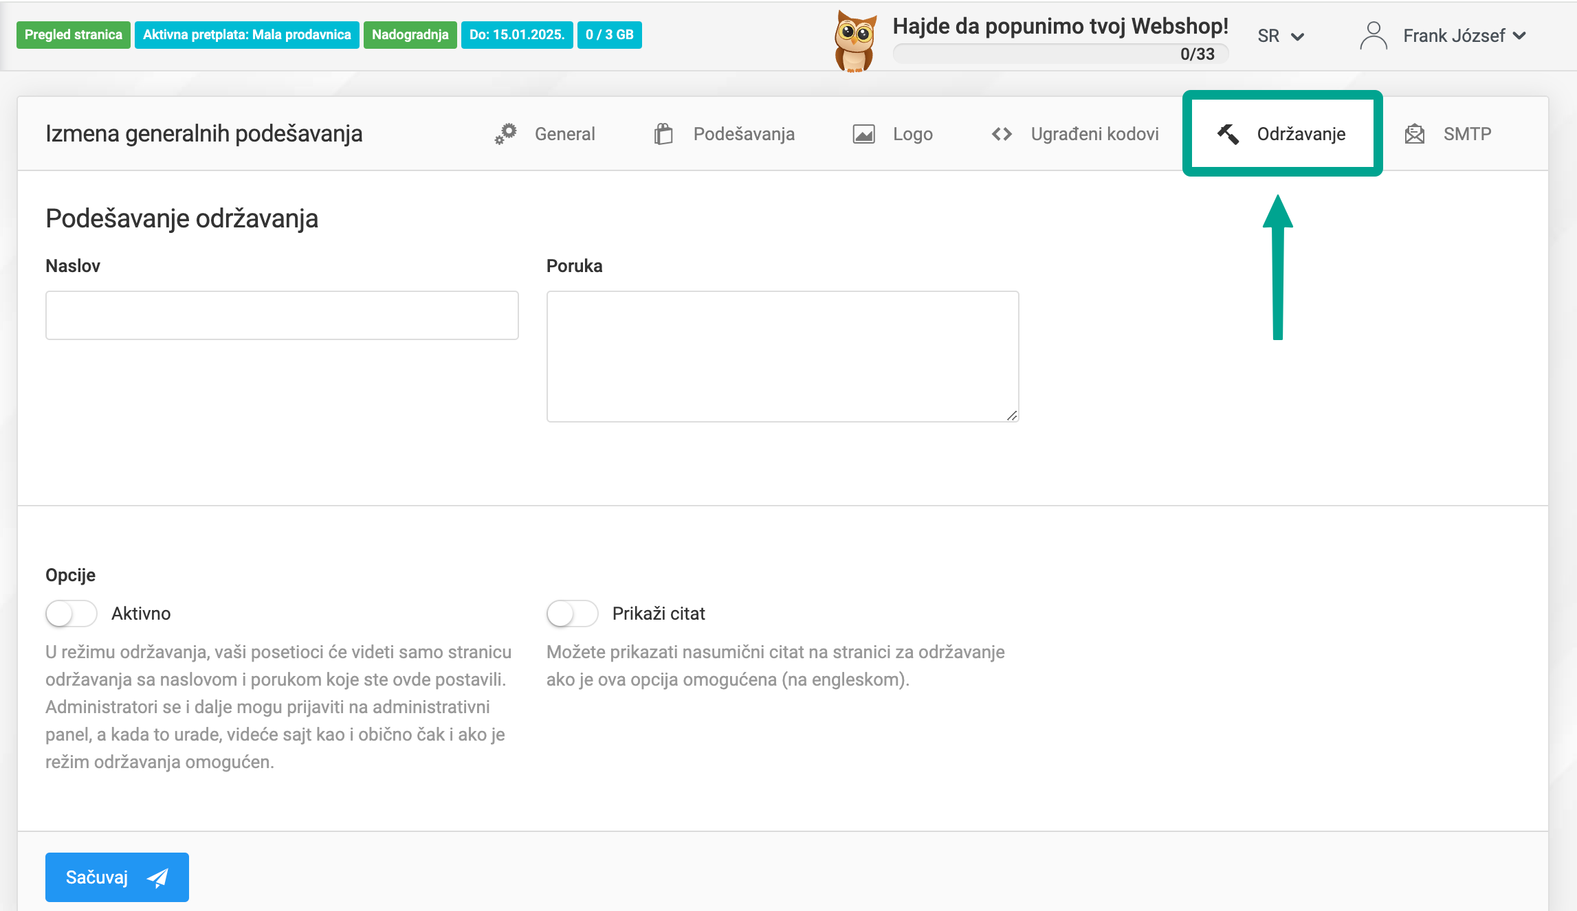Image resolution: width=1577 pixels, height=911 pixels.
Task: Select the Ugrađeni kodovi tab
Action: (x=1075, y=134)
